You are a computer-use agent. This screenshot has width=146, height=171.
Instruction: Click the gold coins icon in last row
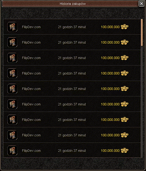[x=125, y=150]
